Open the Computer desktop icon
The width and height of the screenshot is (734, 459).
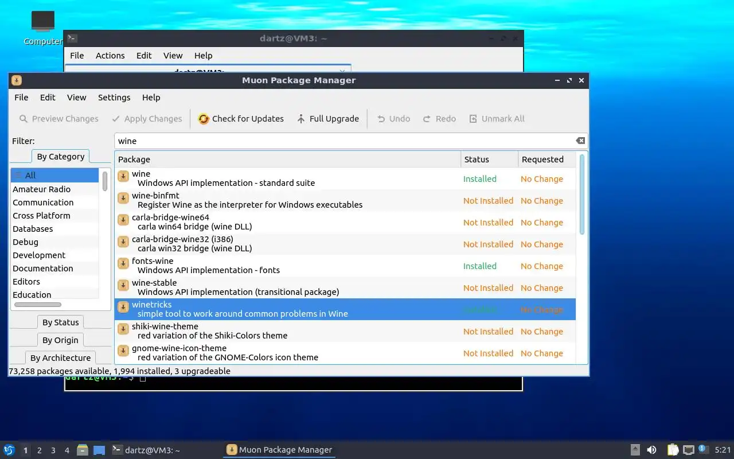43,28
